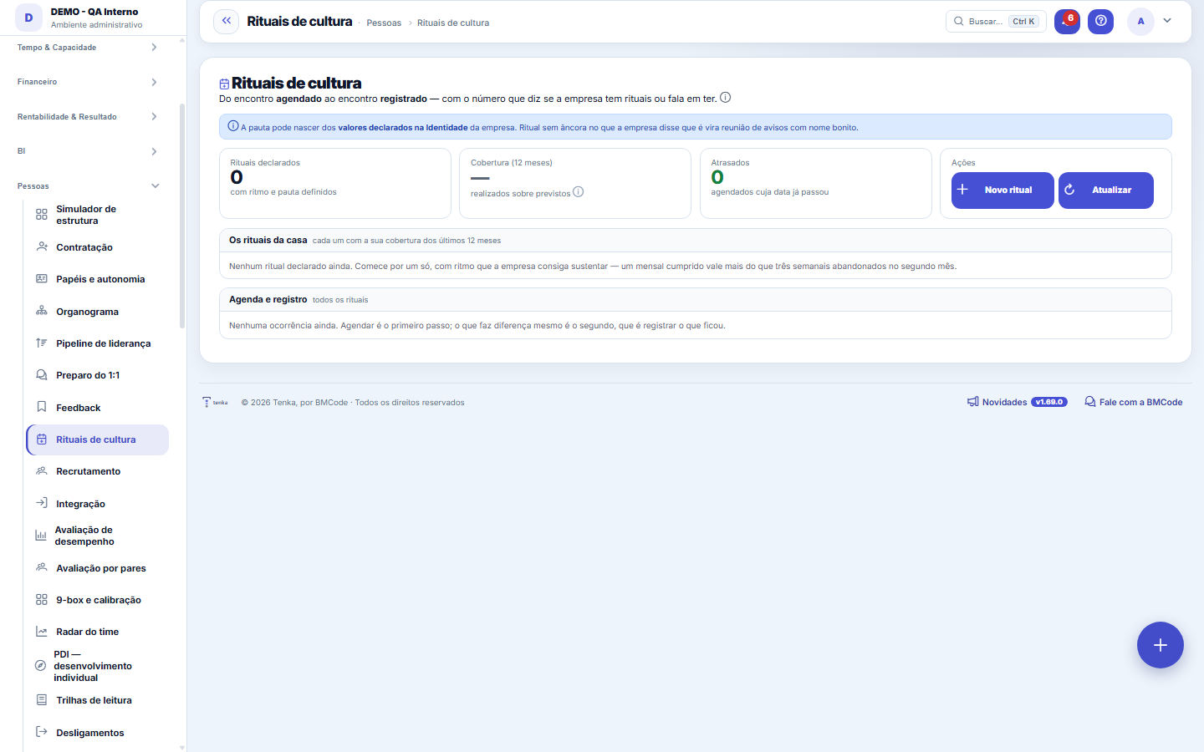
Task: Collapse the Pessoas section
Action: coord(88,186)
